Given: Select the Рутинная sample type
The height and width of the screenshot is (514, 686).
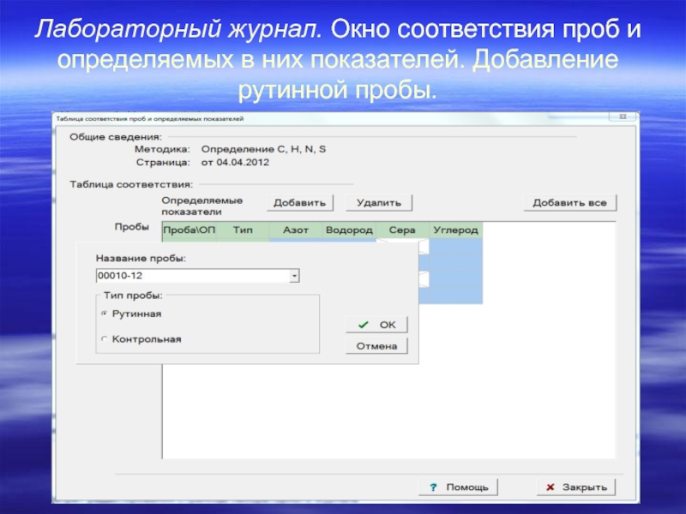Looking at the screenshot, I should (105, 314).
